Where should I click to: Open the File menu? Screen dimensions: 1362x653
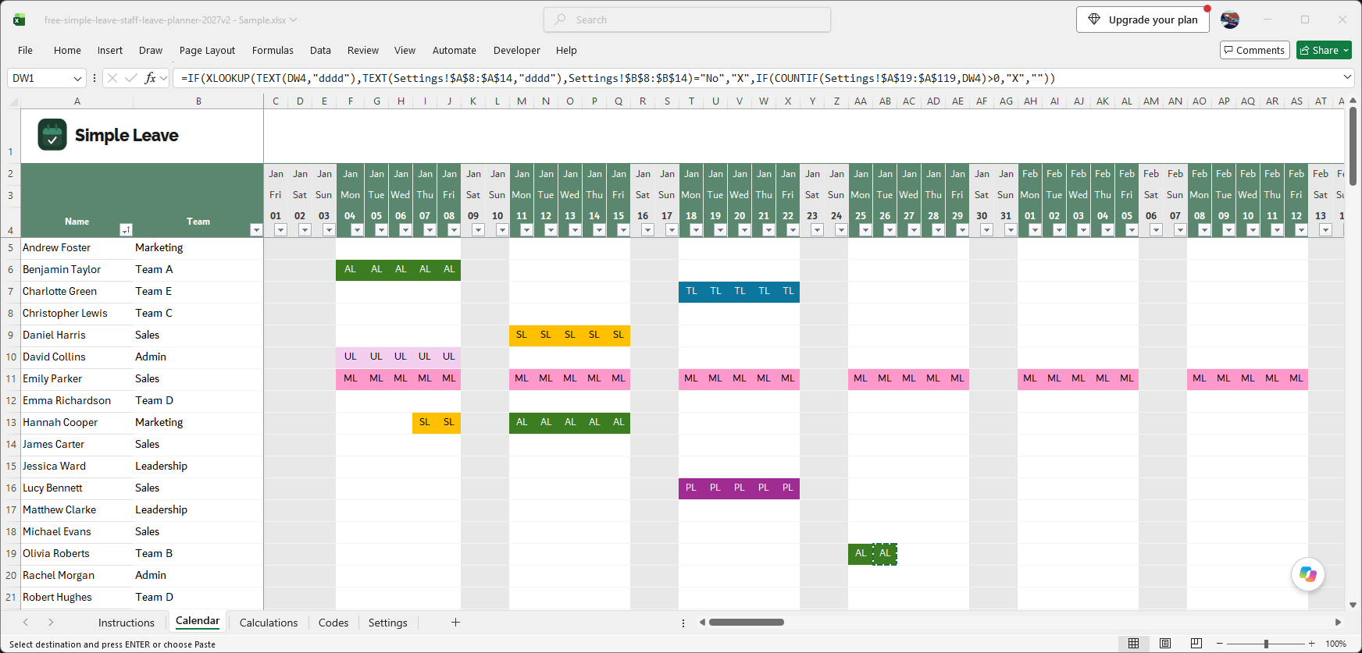point(25,51)
